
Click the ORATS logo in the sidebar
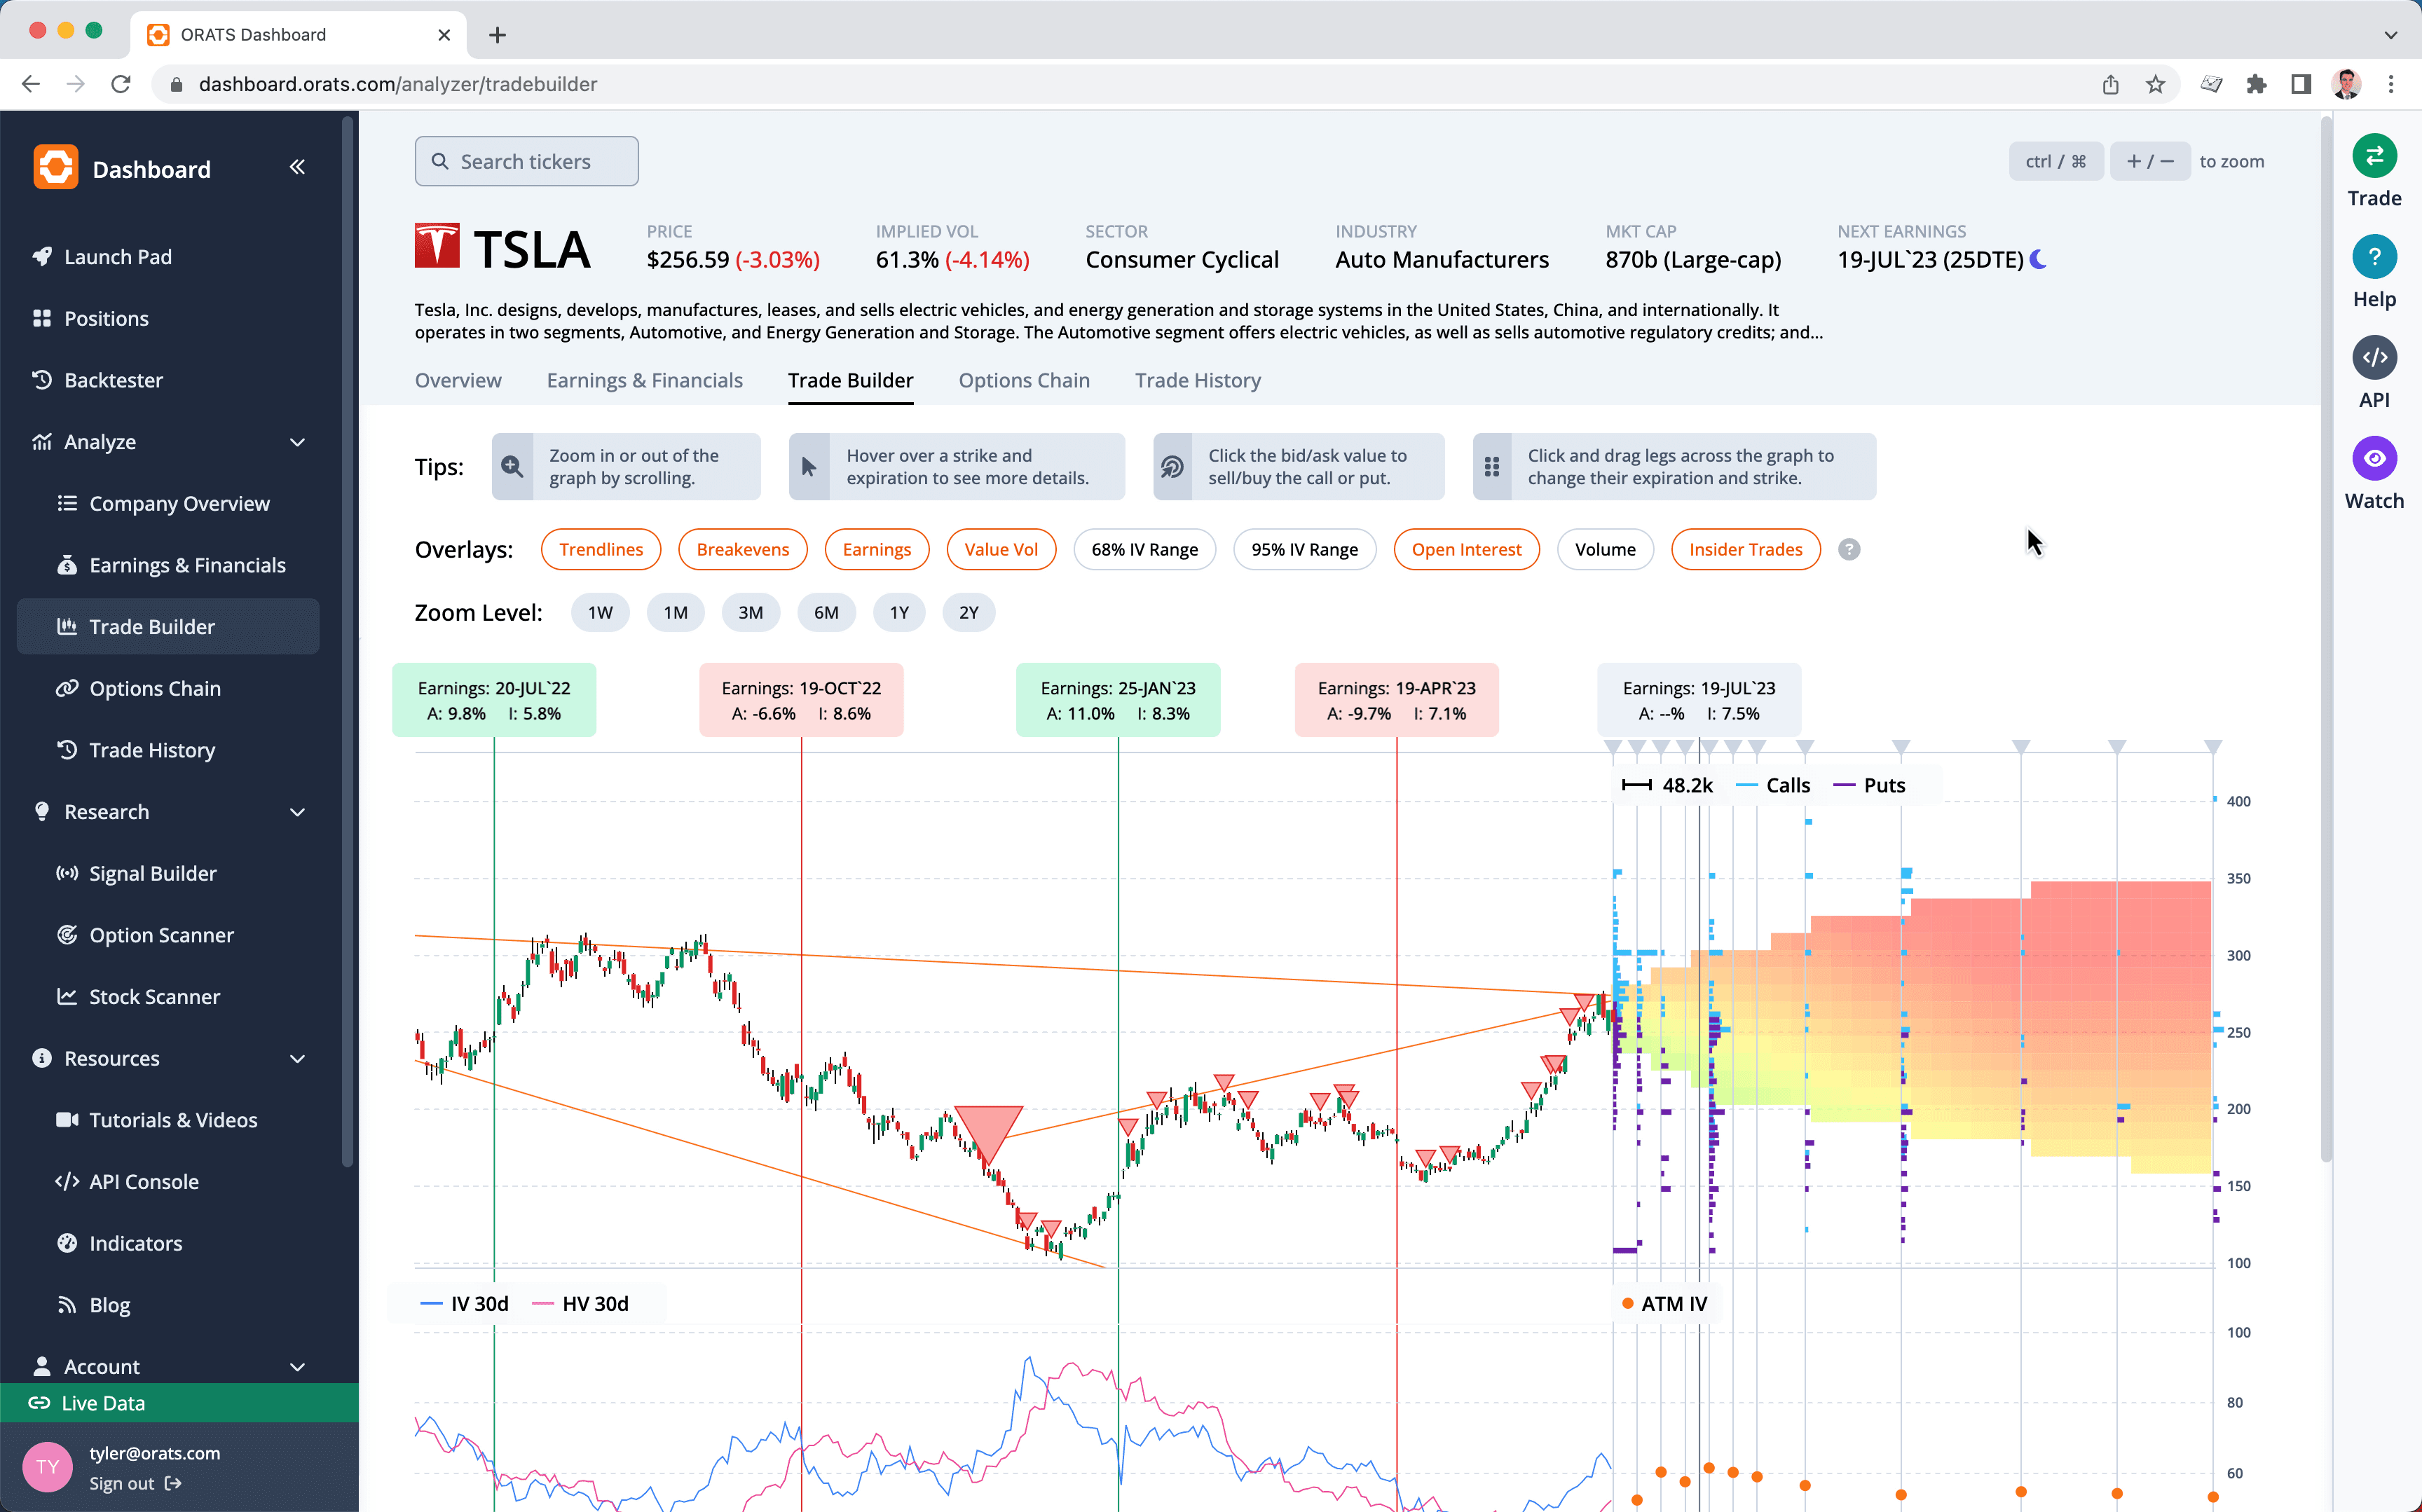tap(55, 167)
